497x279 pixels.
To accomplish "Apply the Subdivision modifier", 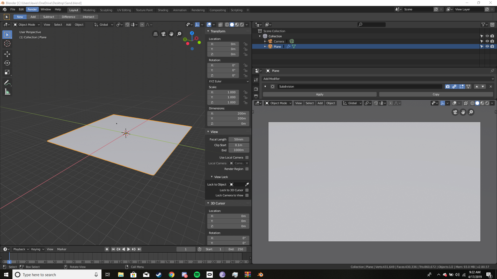I will pyautogui.click(x=320, y=94).
